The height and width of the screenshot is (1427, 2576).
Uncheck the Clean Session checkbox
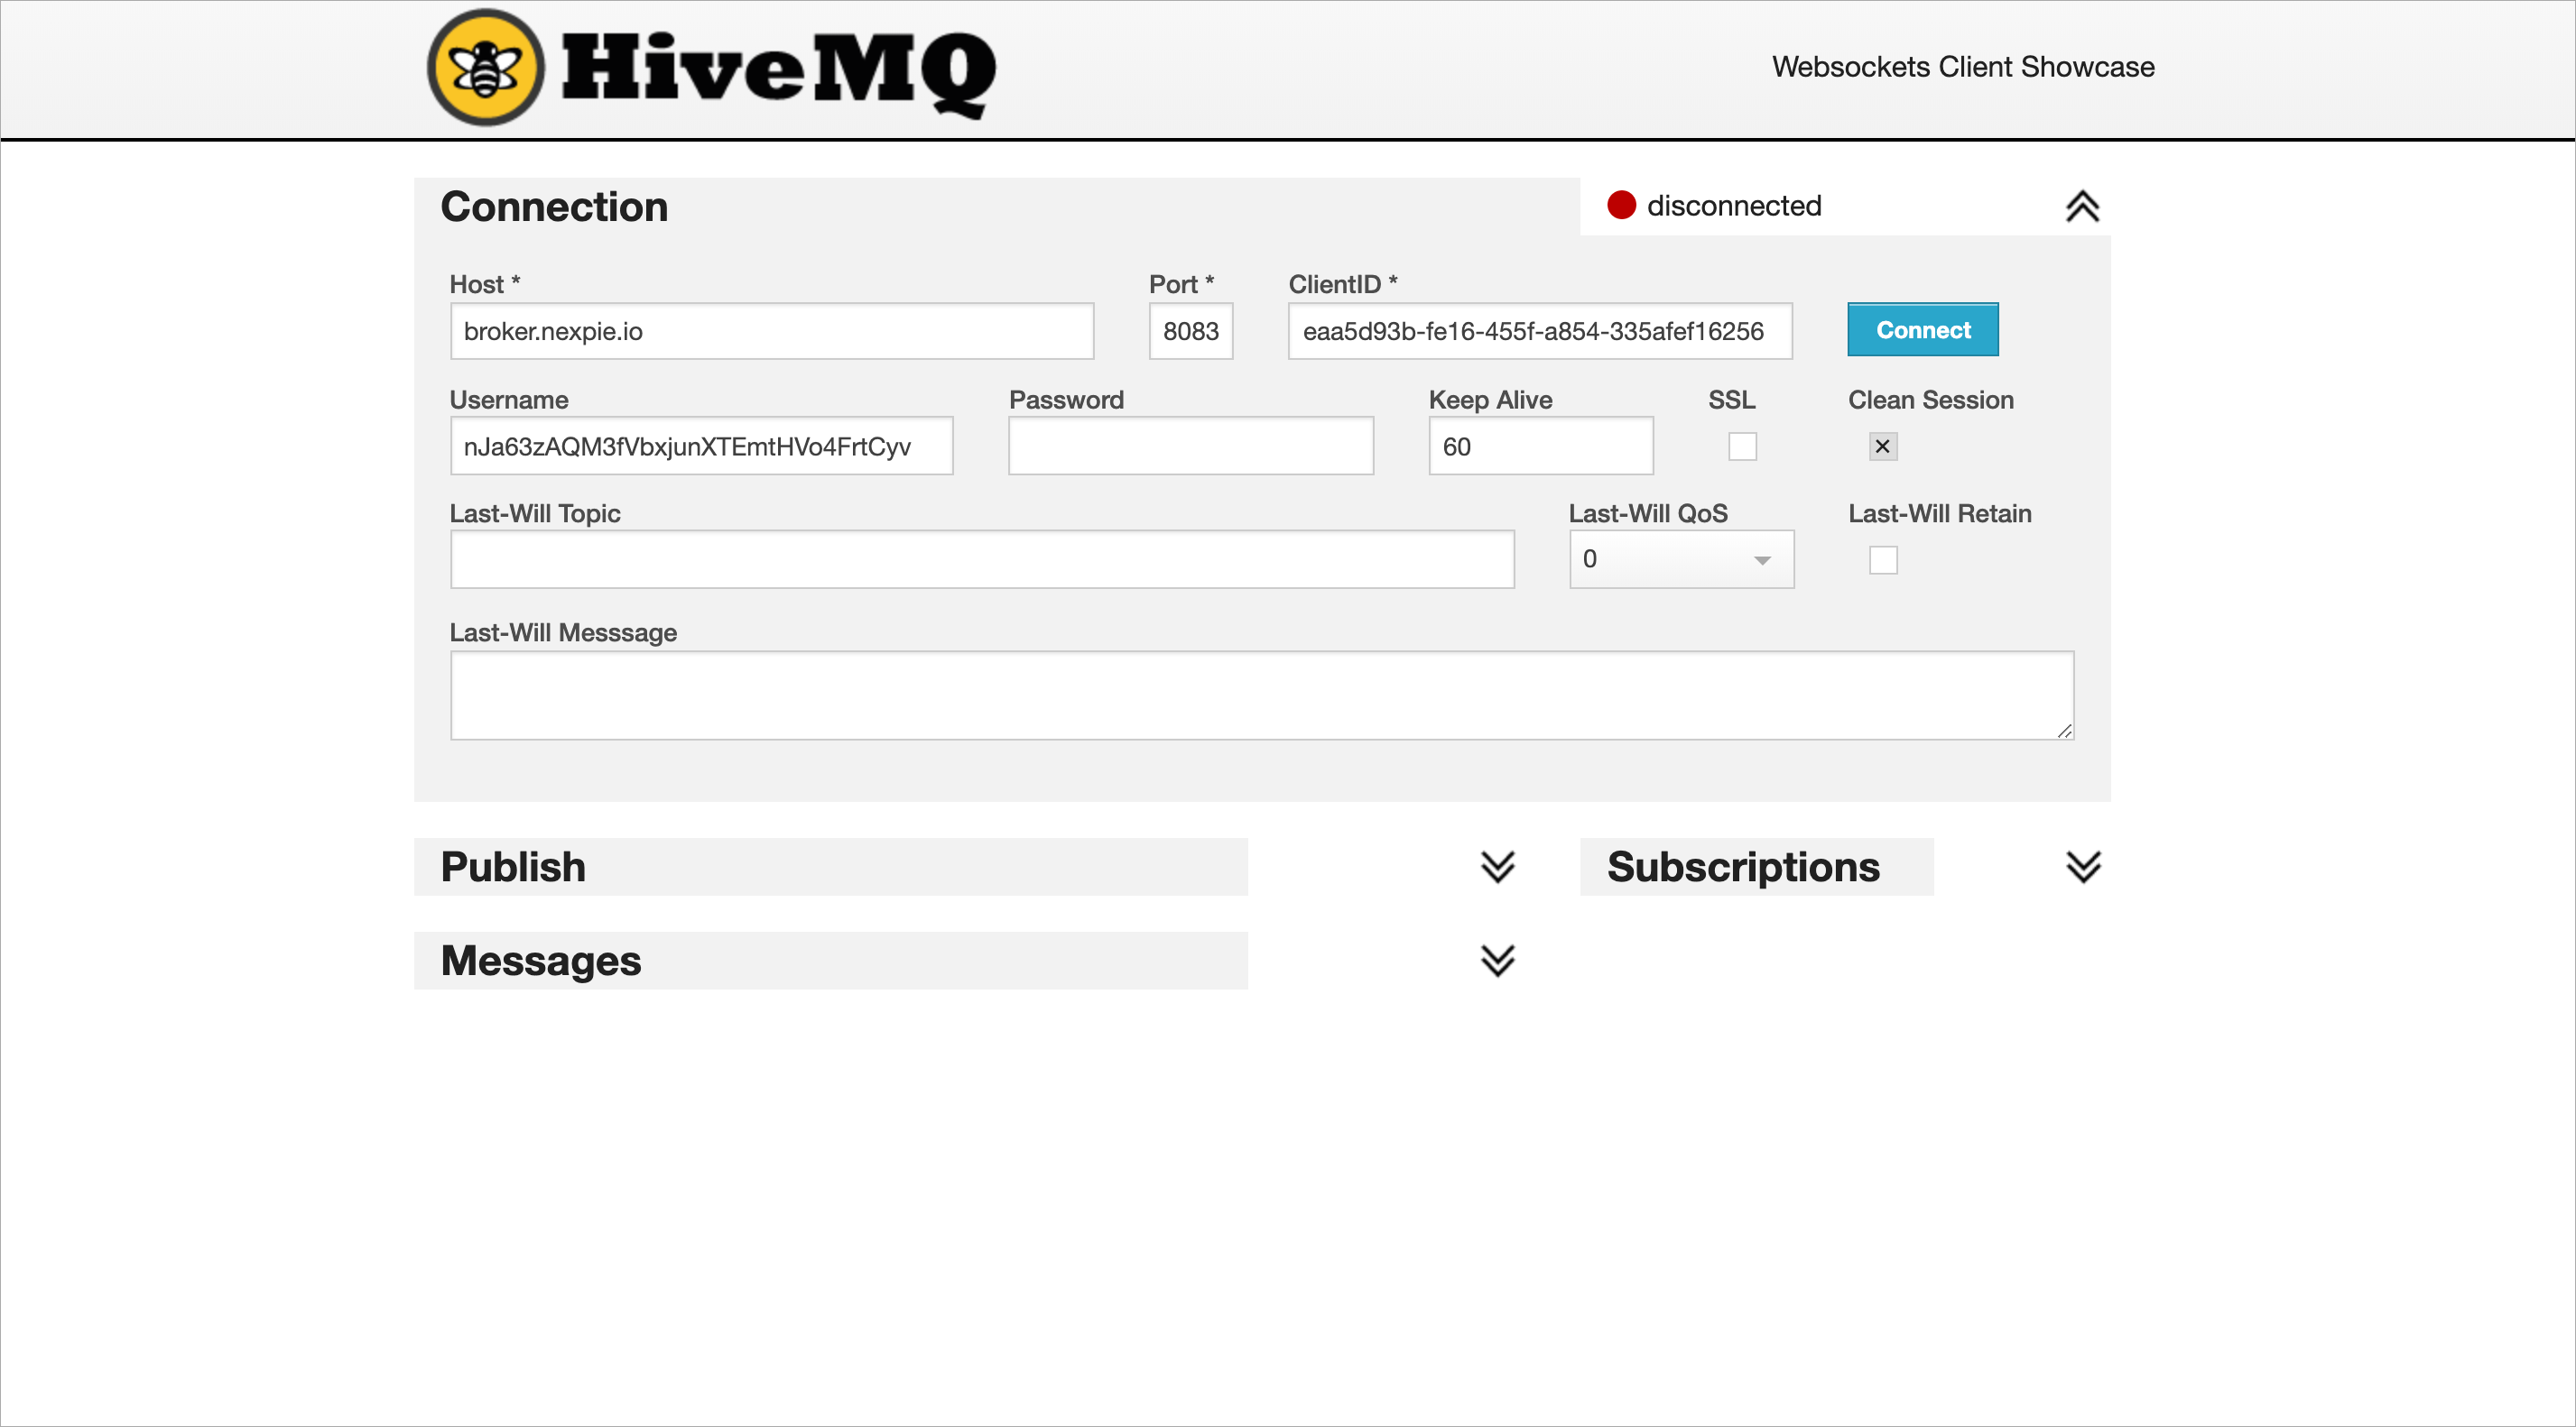coord(1882,447)
